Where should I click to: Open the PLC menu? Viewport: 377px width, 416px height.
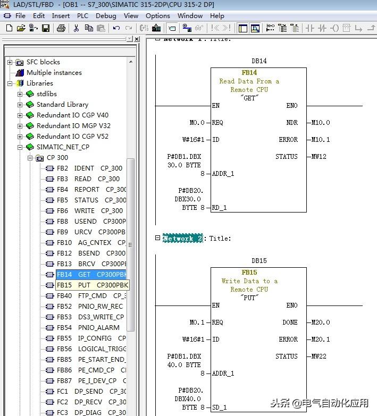(x=82, y=15)
